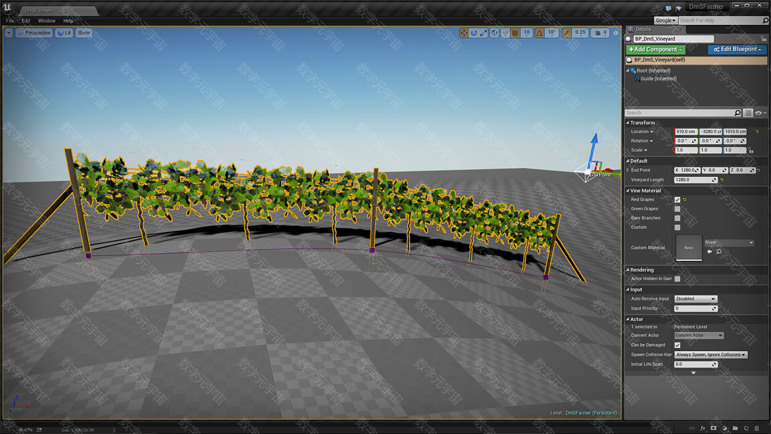Open the Window menu
This screenshot has height=434, width=771.
(x=46, y=20)
